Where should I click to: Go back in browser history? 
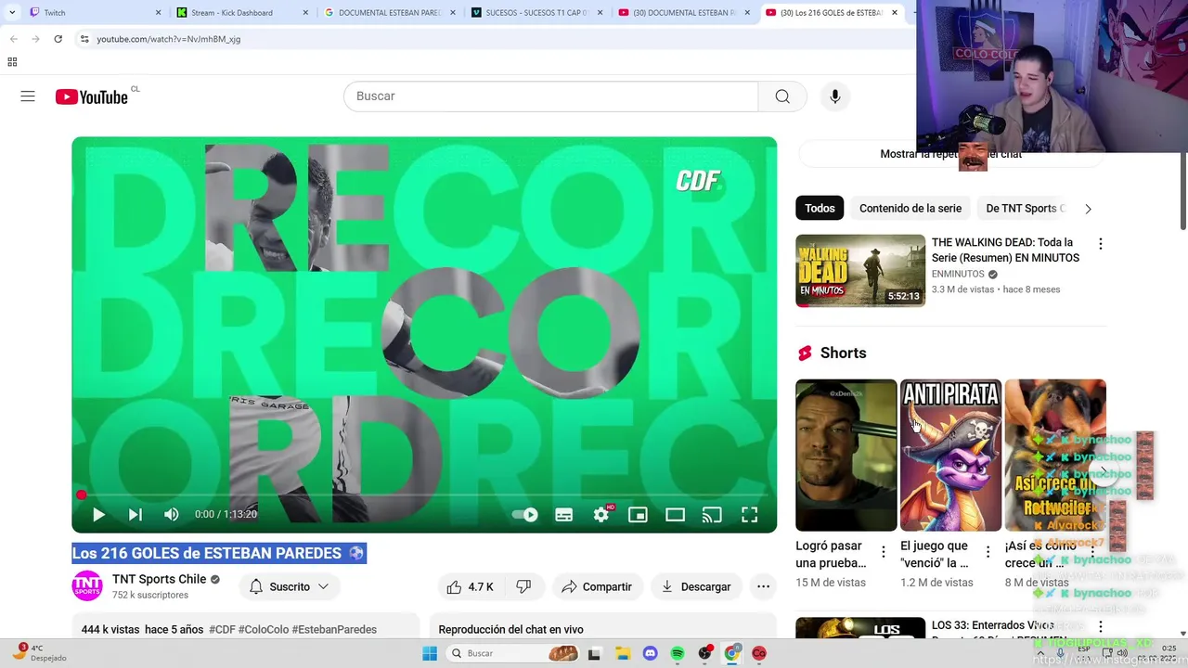click(x=14, y=39)
